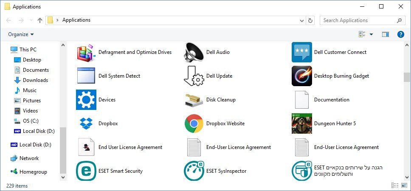Click file list scrollbar up arrow

coord(407,45)
